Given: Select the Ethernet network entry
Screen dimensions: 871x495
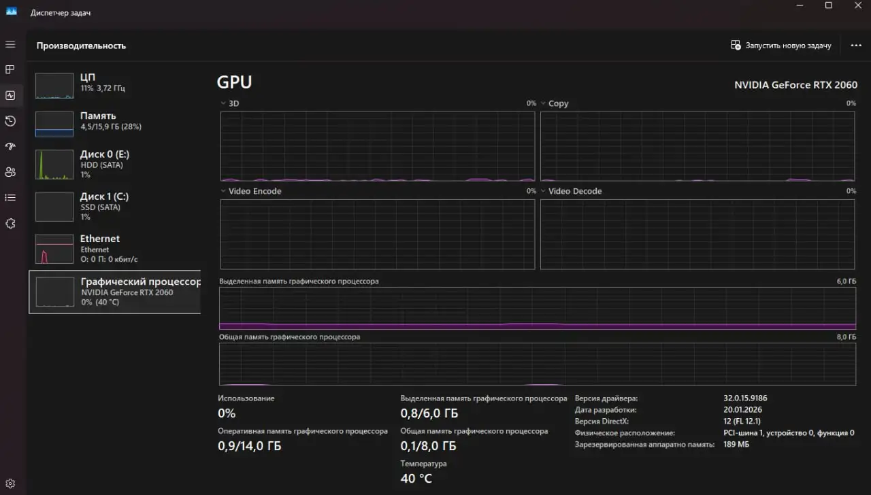Looking at the screenshot, I should [114, 248].
